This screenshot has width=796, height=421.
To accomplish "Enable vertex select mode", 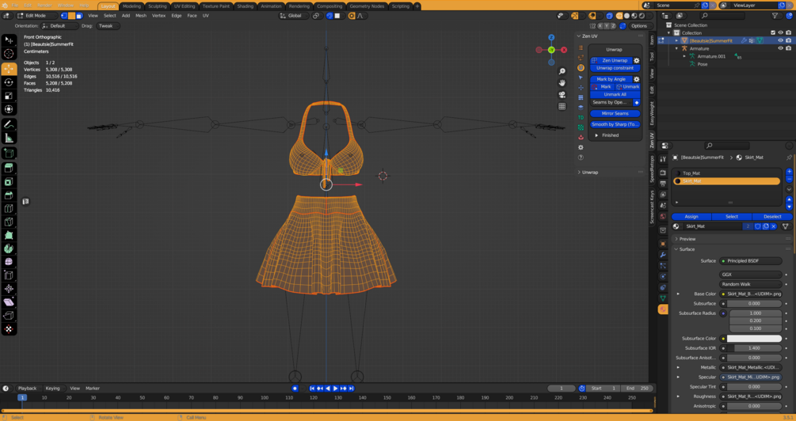I will point(64,16).
